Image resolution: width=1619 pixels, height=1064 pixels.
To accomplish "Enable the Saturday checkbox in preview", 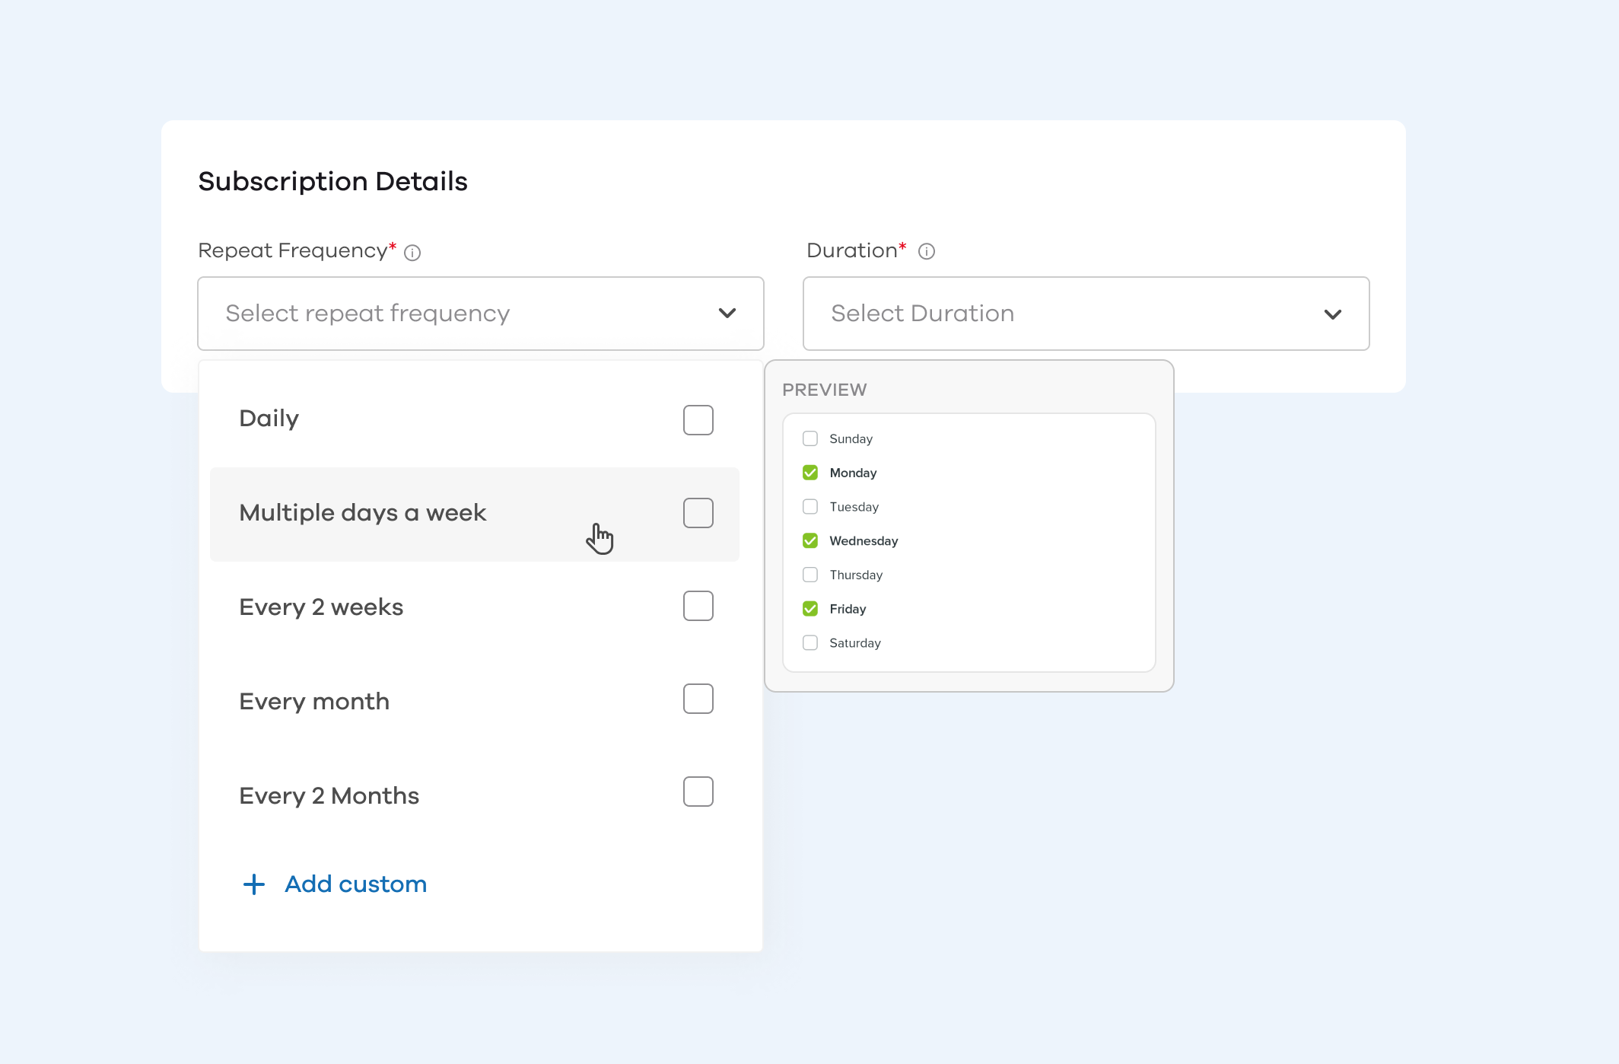I will (810, 643).
